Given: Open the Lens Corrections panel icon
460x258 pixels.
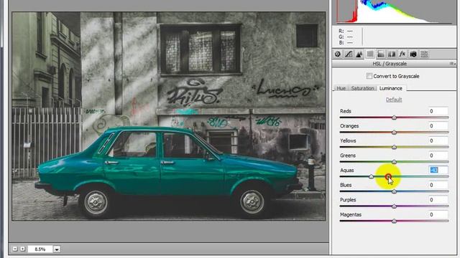Looking at the screenshot, I should point(392,54).
